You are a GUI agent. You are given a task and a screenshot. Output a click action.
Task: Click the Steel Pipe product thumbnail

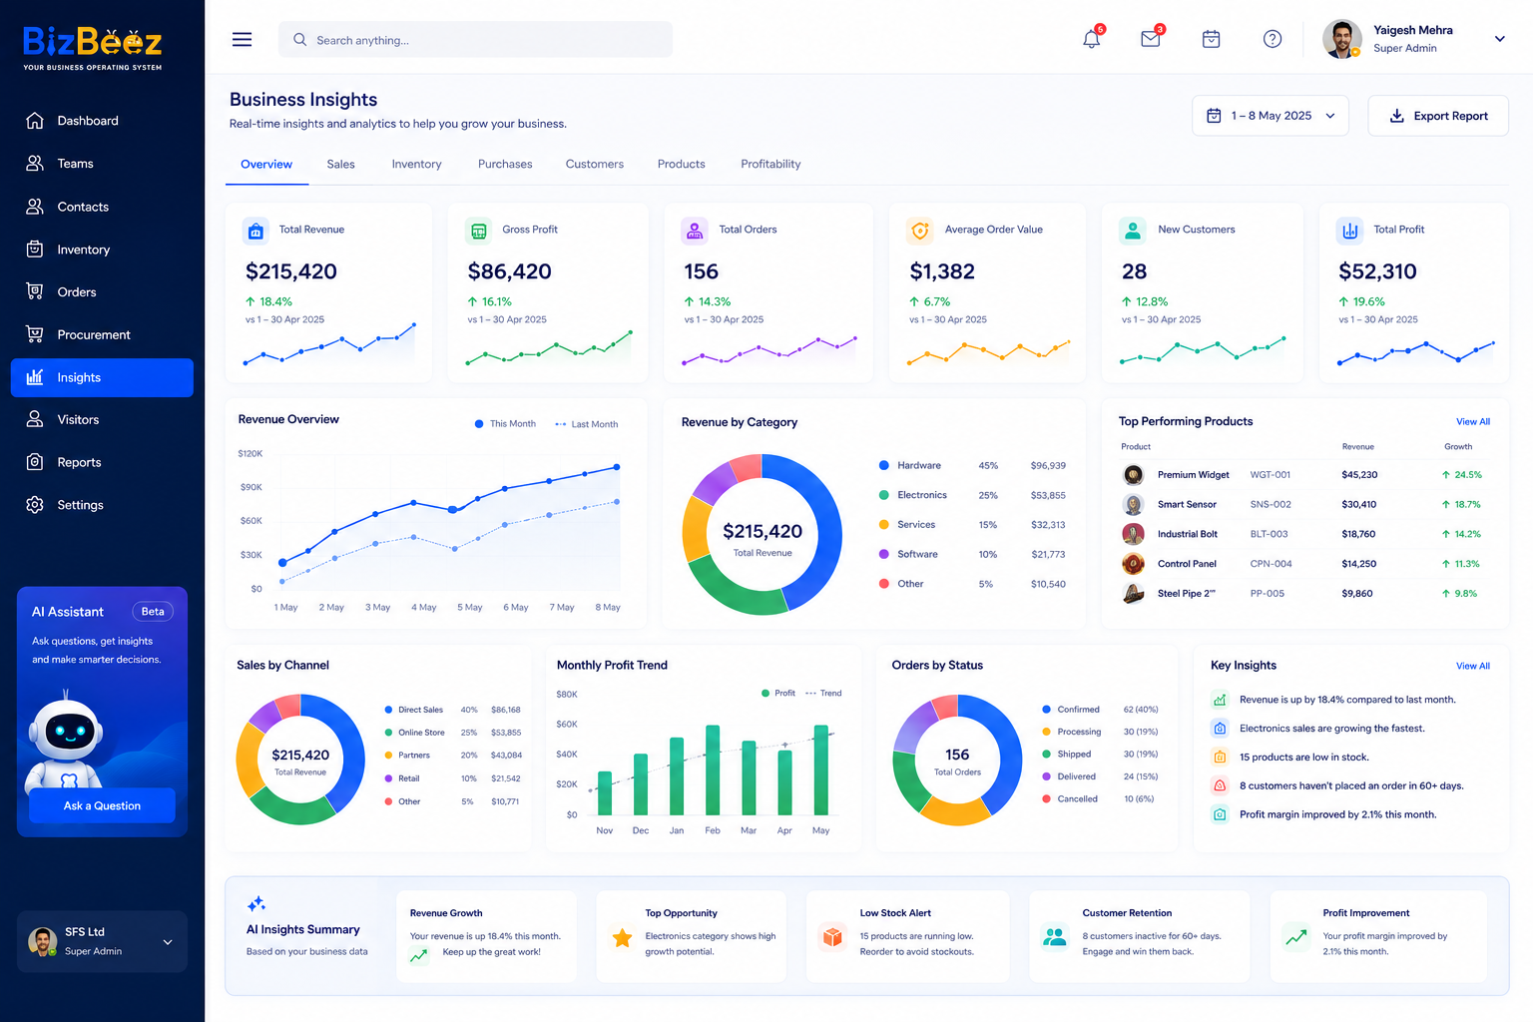[1133, 594]
